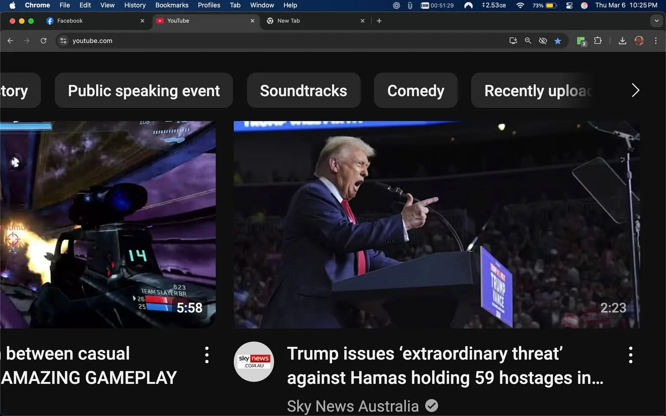Open the three-dot Chrome menu
This screenshot has height=416, width=666.
(656, 40)
